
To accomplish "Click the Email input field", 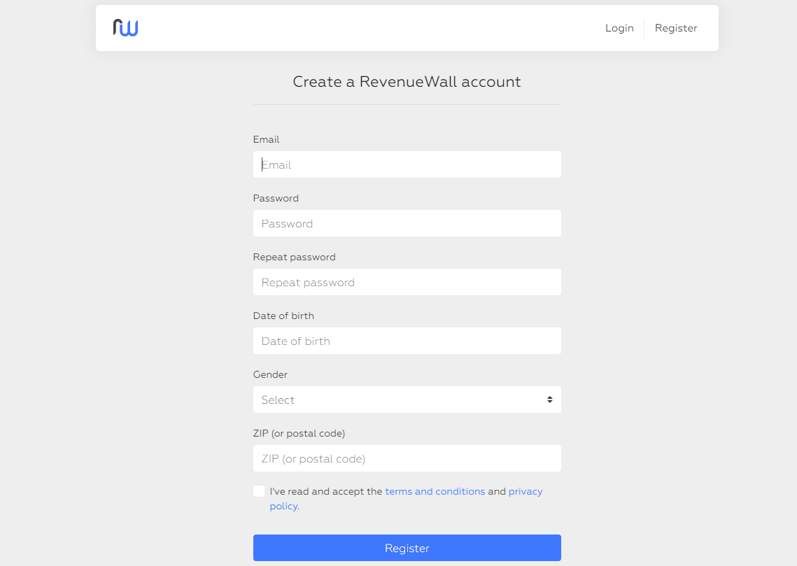I will 407,164.
